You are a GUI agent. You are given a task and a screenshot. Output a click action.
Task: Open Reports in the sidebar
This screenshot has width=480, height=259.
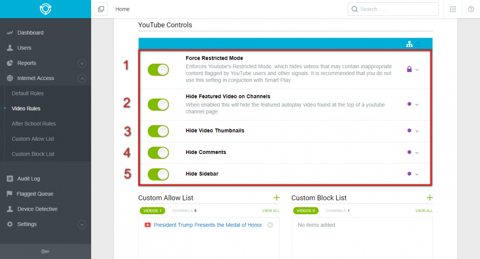click(27, 63)
